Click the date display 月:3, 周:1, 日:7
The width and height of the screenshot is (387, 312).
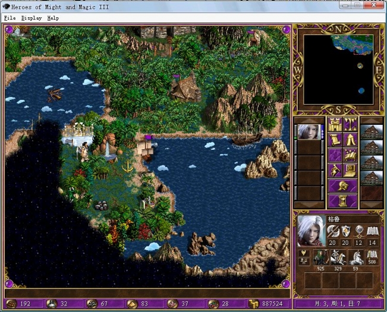tap(339, 304)
